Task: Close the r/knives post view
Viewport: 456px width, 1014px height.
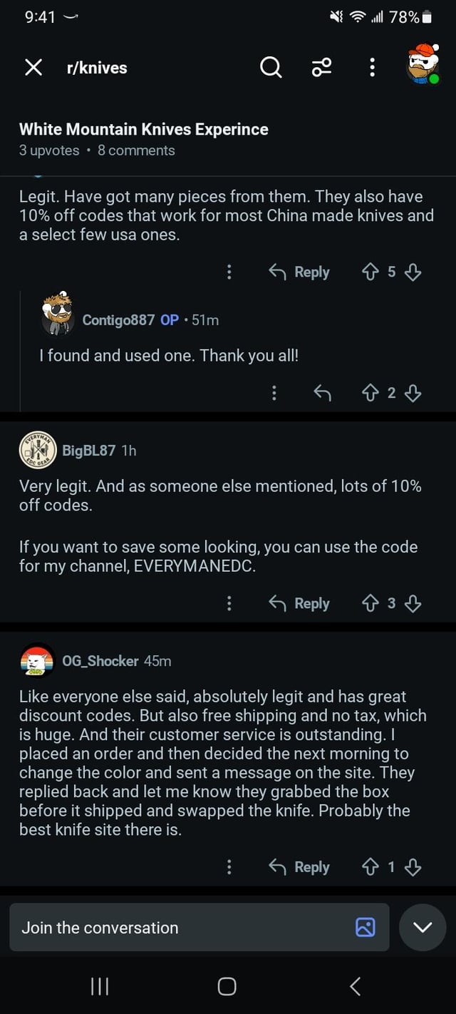Action: [33, 68]
